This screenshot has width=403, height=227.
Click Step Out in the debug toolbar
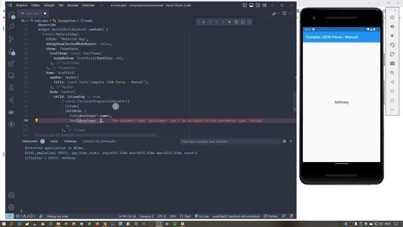223,22
